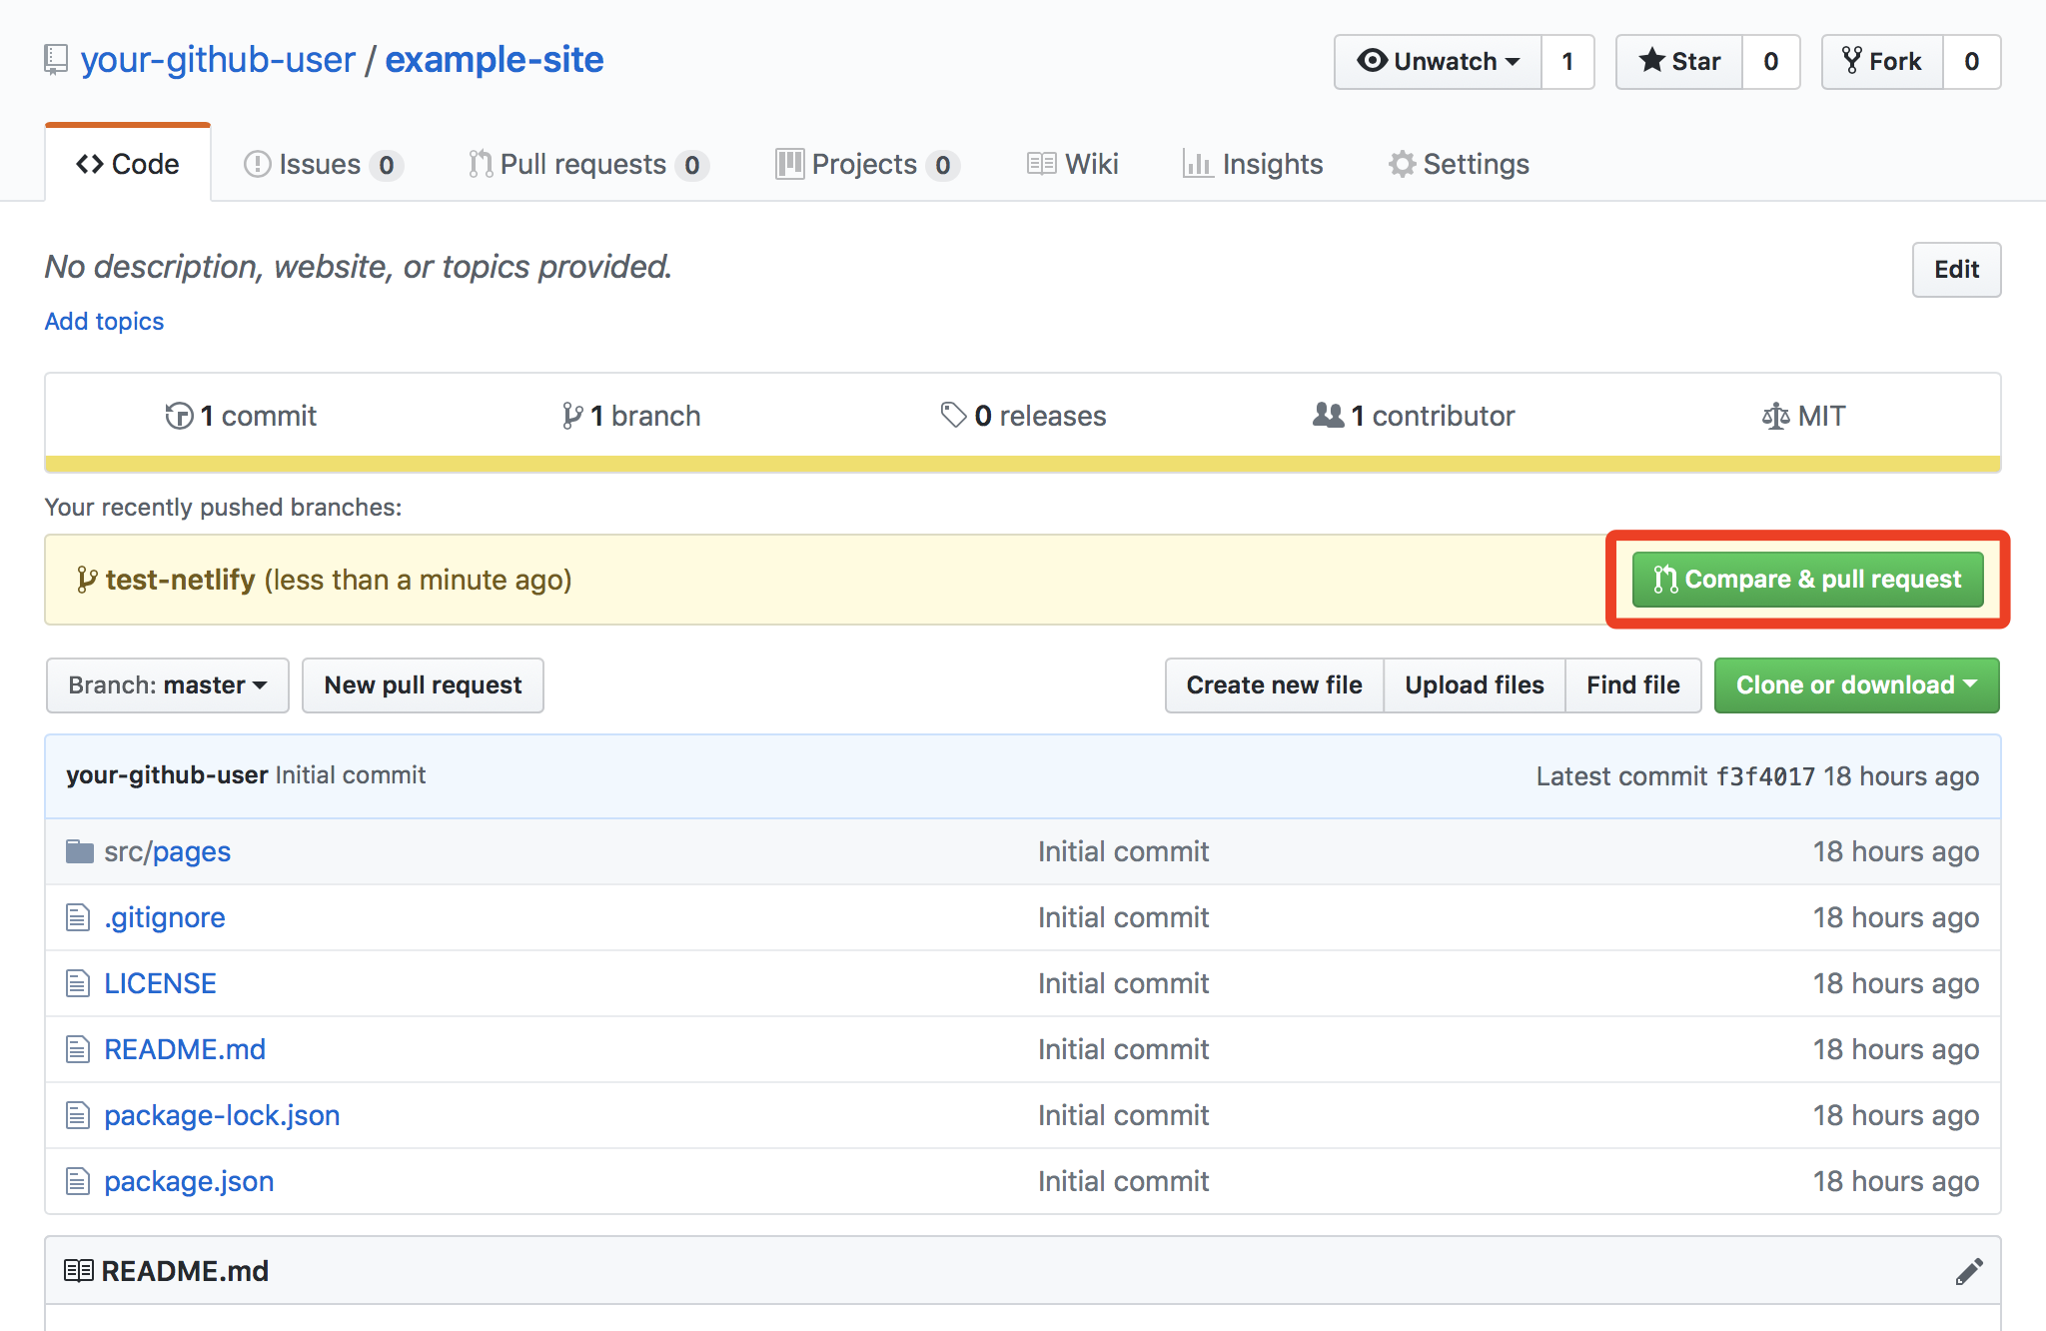Open the src/pages folder icon

(79, 850)
